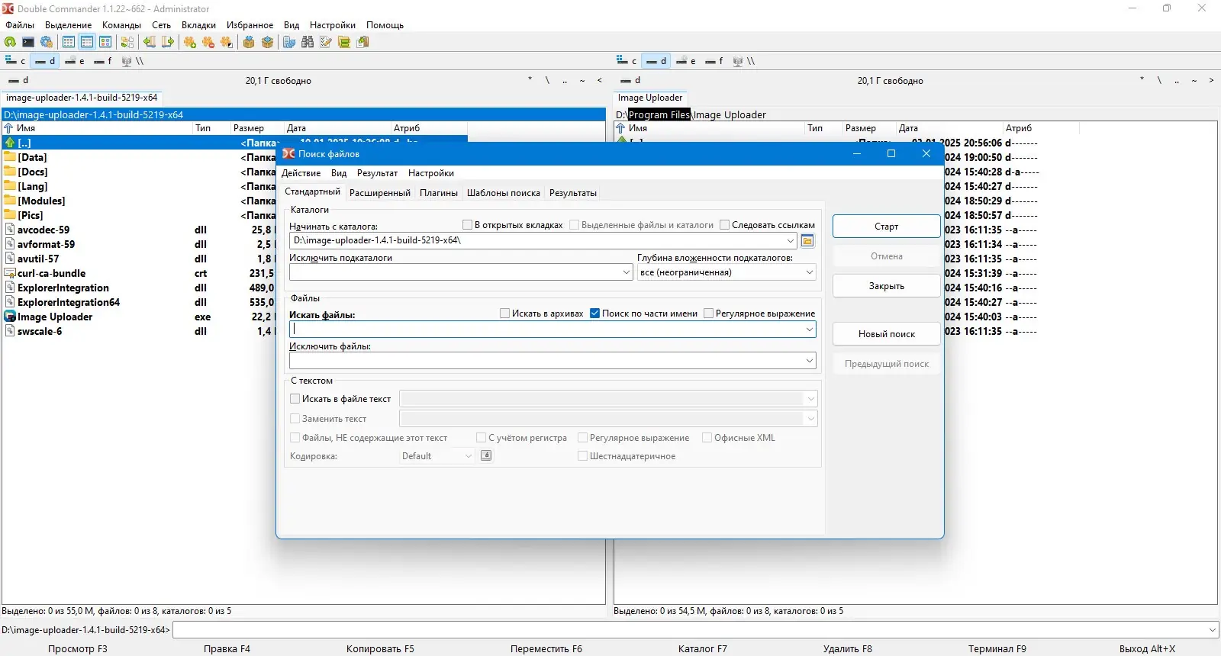Screen dimensions: 1221x656
Task: Switch to the "Расширенный" tab
Action: (379, 193)
